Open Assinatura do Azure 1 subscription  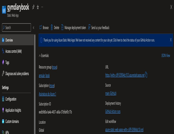click(x=47, y=94)
